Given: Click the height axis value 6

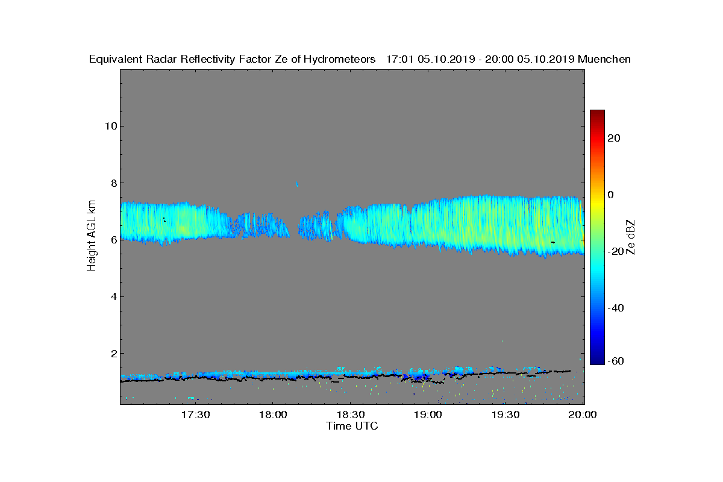Looking at the screenshot, I should click(x=113, y=240).
